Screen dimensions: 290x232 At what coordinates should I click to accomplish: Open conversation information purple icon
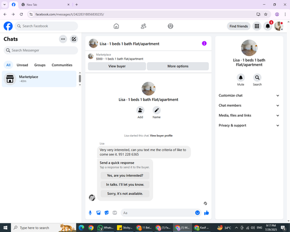(204, 43)
